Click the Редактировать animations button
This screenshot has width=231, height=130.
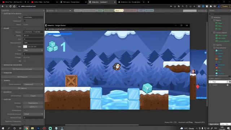[33, 103]
